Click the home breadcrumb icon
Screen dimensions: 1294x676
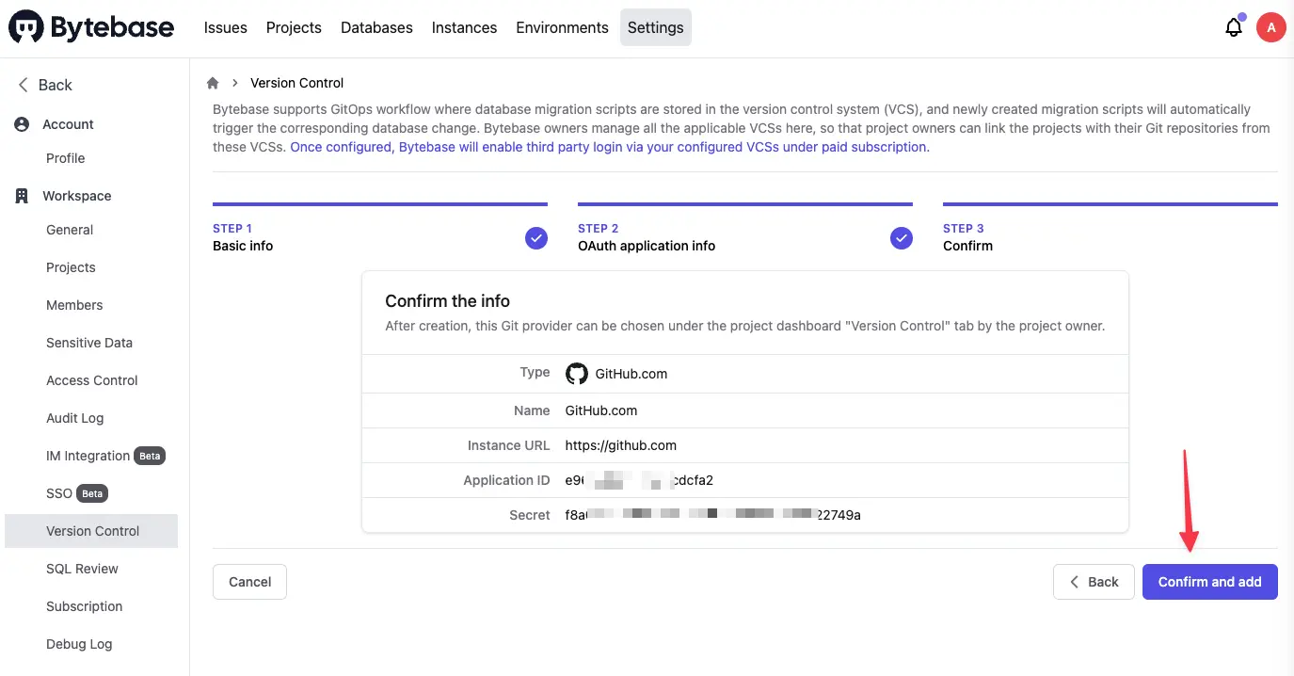click(212, 83)
